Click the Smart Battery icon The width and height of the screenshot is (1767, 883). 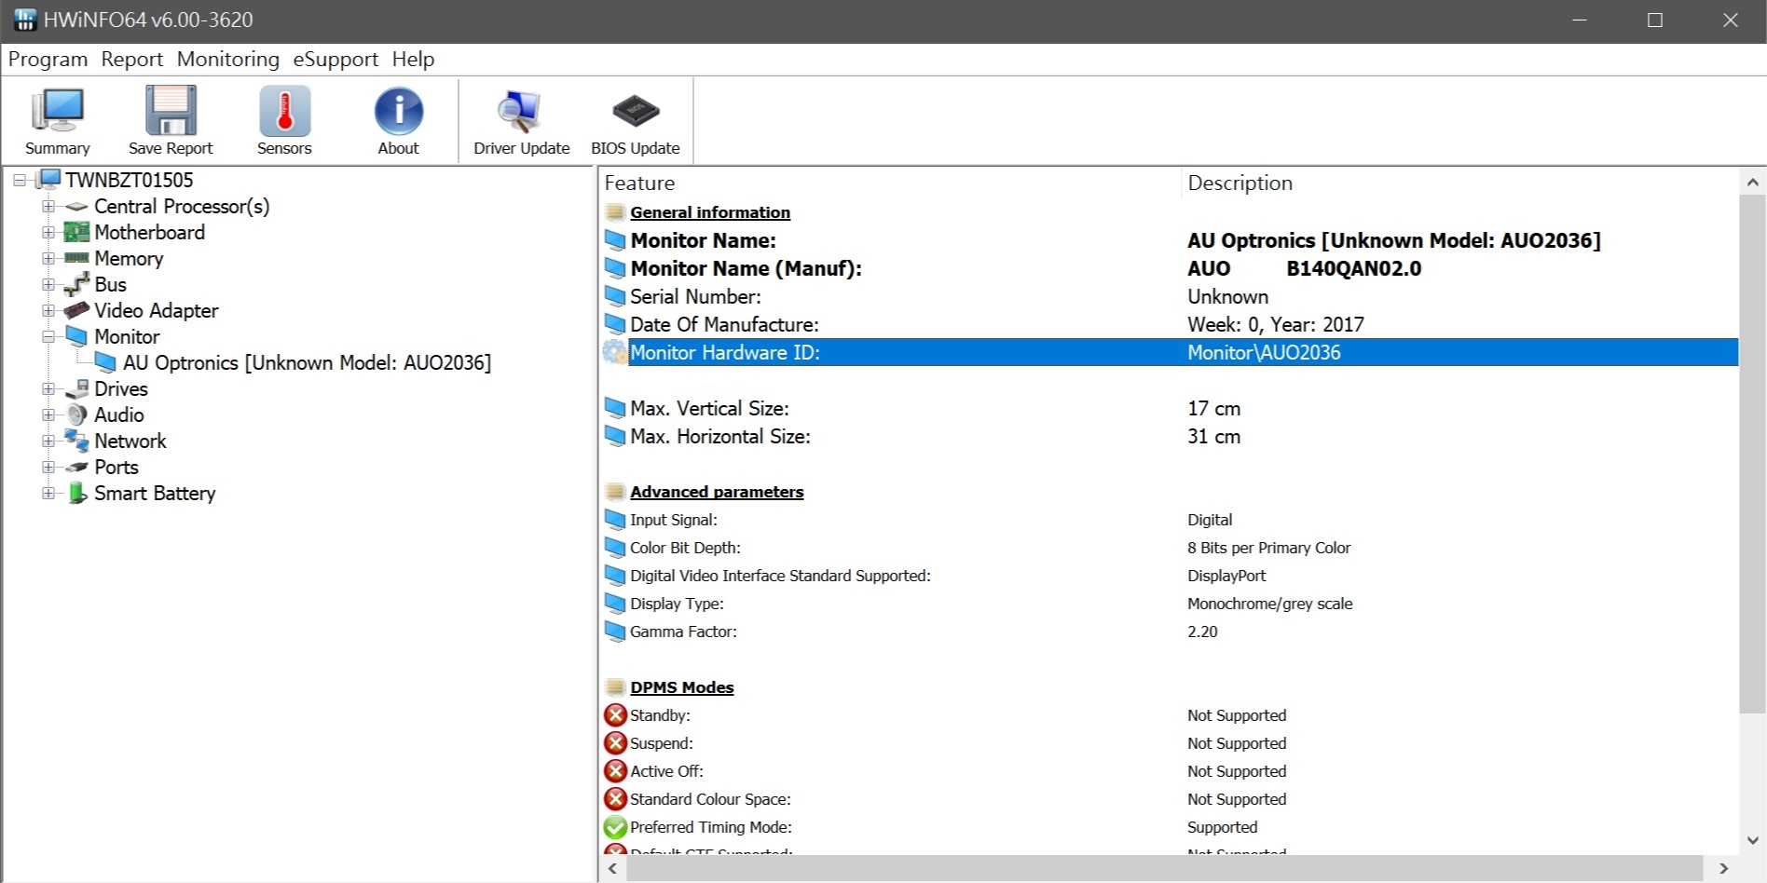[x=76, y=493]
